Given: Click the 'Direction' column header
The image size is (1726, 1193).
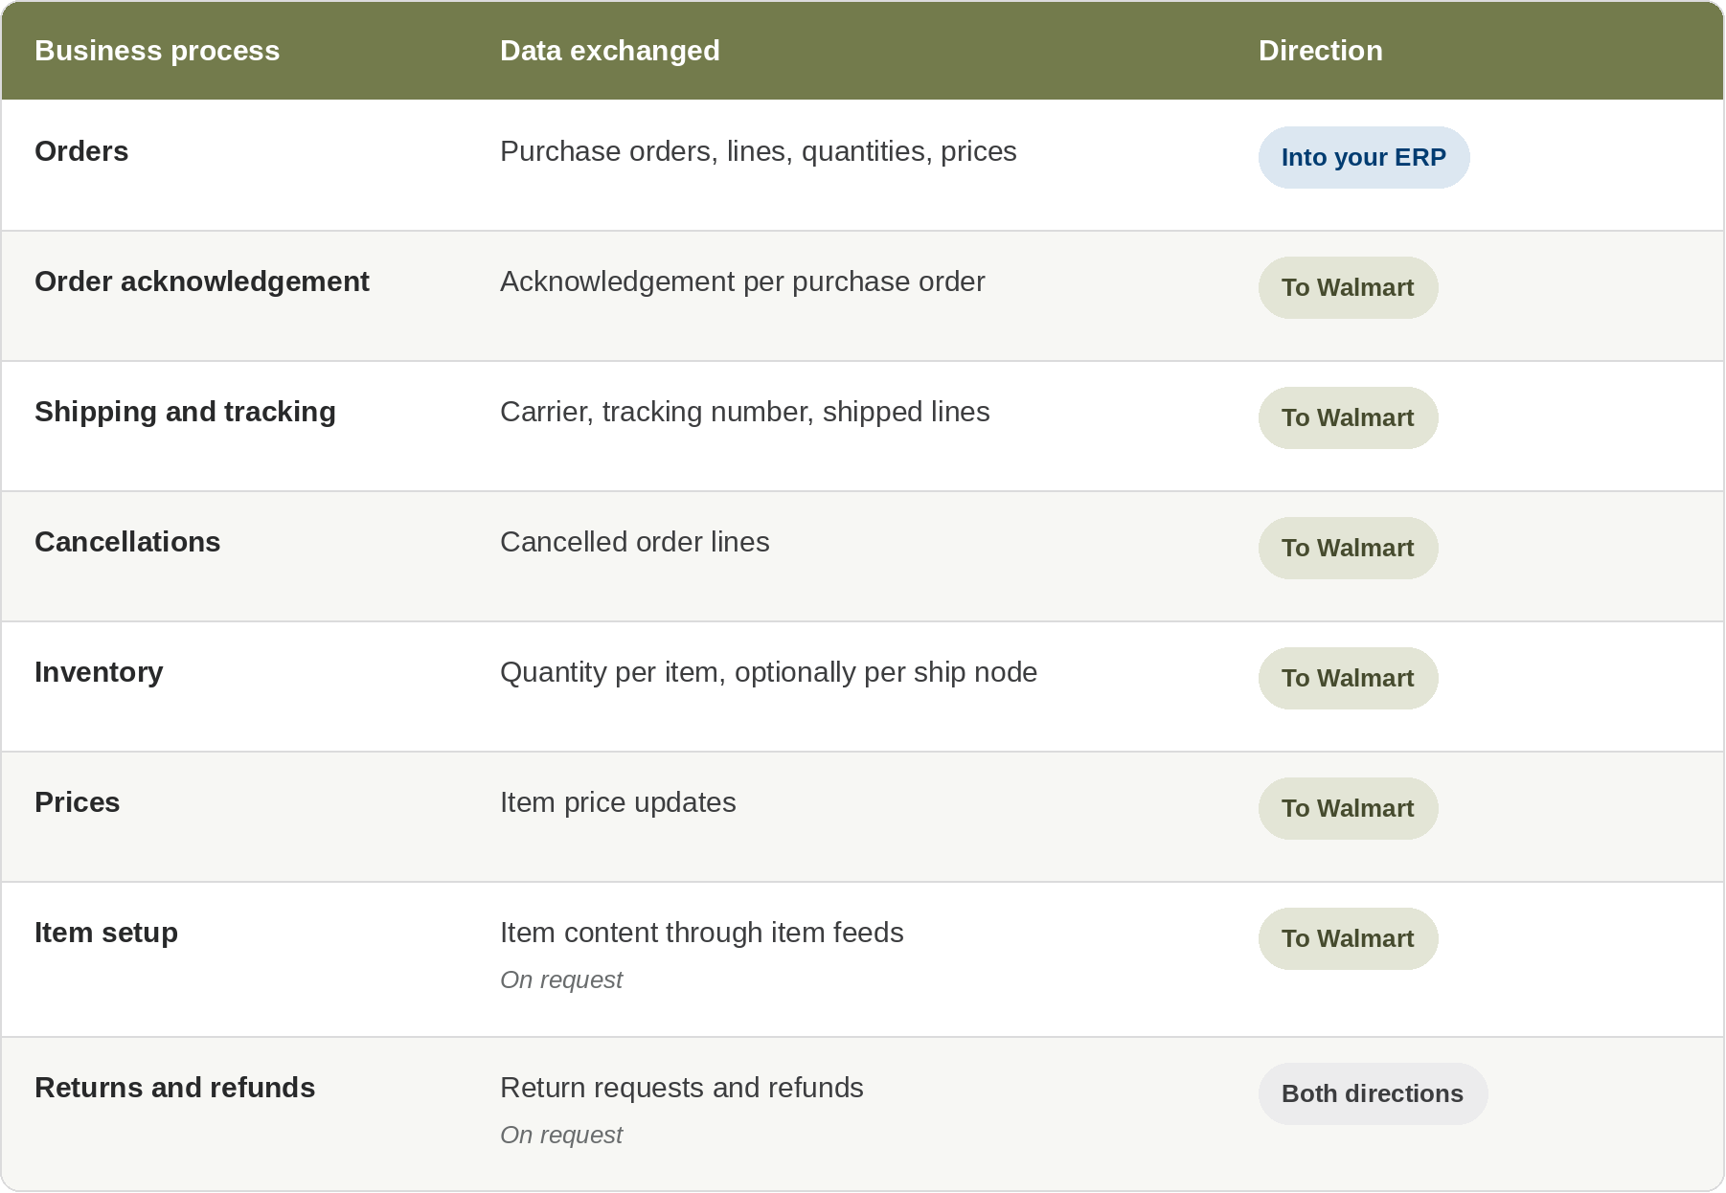Looking at the screenshot, I should (x=1320, y=51).
